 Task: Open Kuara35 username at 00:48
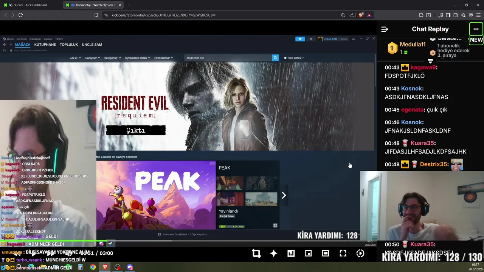(422, 143)
